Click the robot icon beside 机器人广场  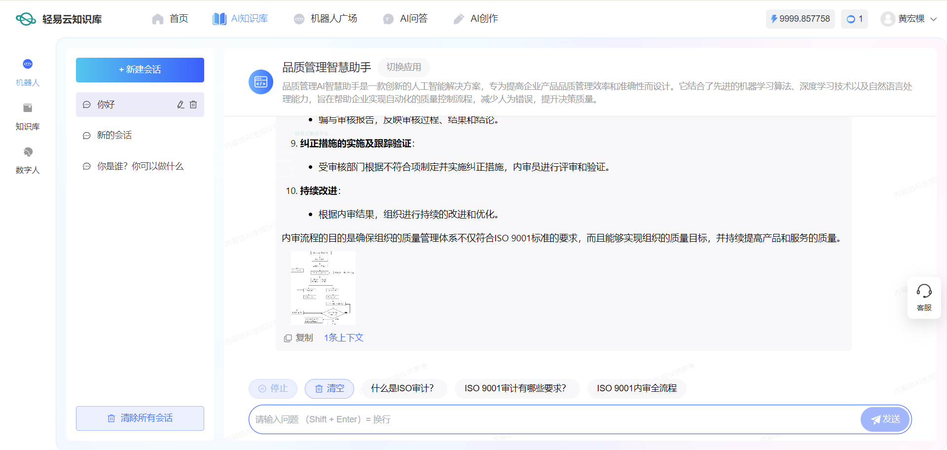(299, 19)
